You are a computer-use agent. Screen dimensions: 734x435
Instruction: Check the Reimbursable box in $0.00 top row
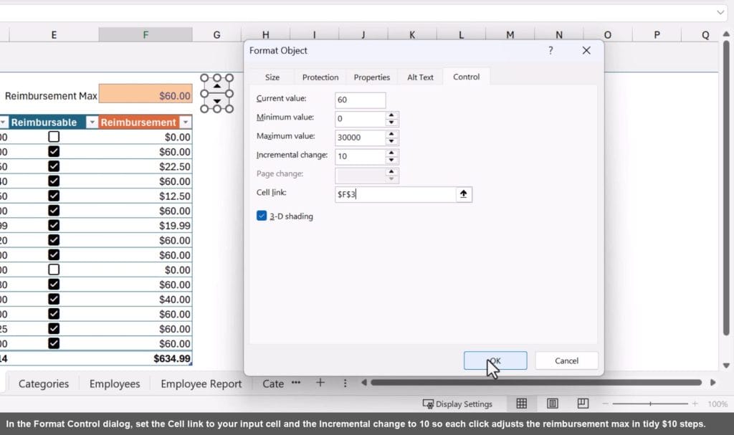pyautogui.click(x=54, y=137)
